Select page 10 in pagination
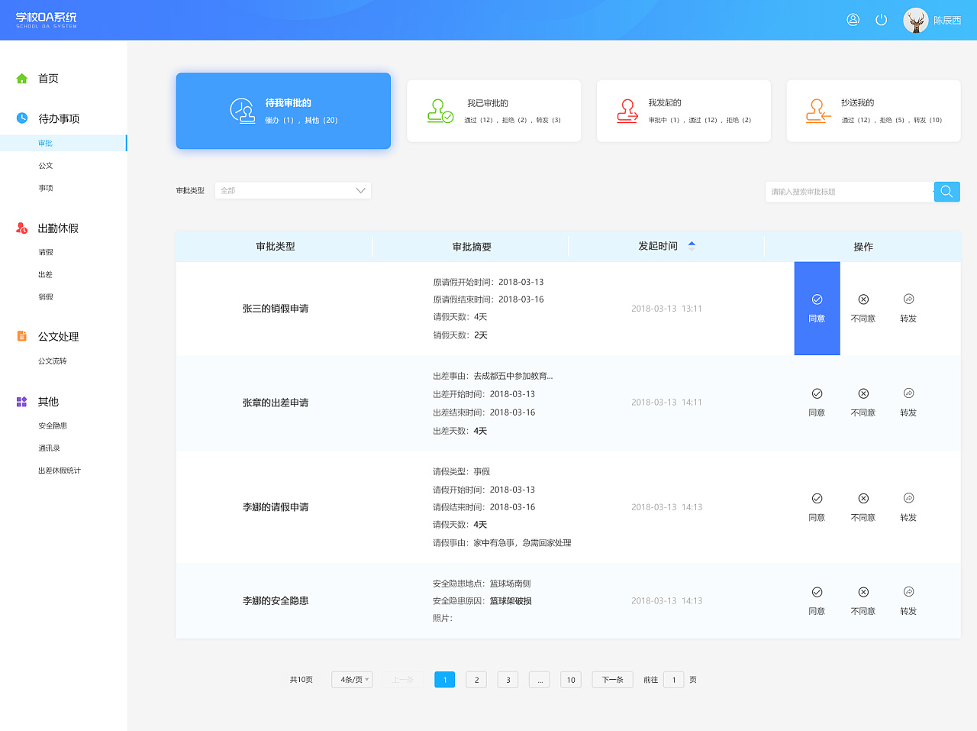Viewport: 977px width, 731px height. click(x=570, y=679)
